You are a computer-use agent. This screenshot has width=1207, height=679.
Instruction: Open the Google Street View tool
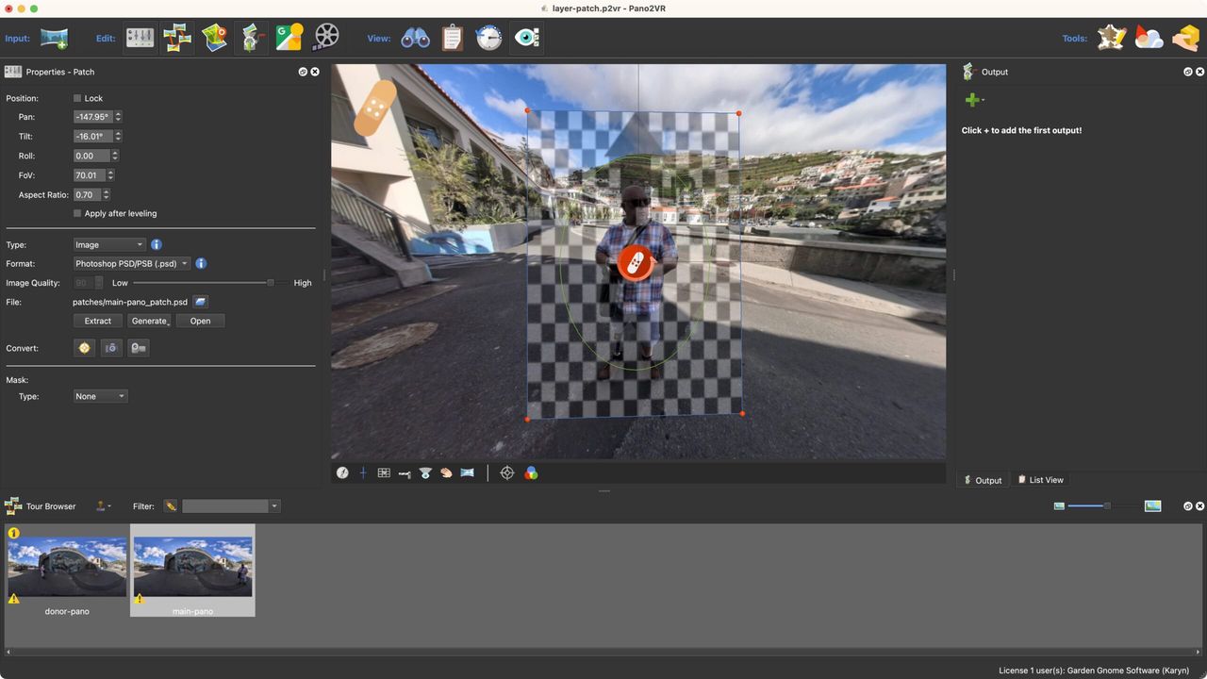pyautogui.click(x=289, y=39)
